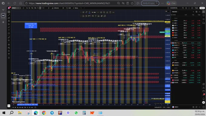Open the TradingView tab icon in Edge sidebar
The width and height of the screenshot is (206, 116).
tap(3, 15)
